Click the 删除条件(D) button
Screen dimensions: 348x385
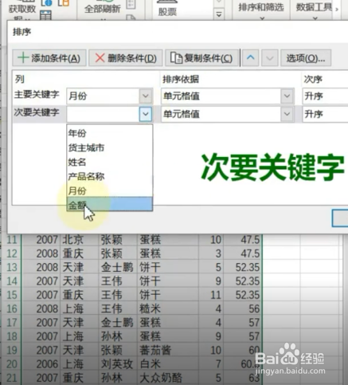point(125,58)
